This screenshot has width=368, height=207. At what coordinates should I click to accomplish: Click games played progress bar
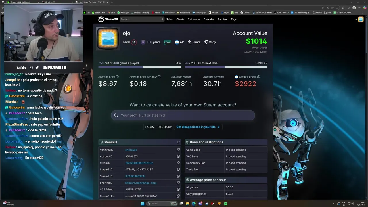coord(140,67)
